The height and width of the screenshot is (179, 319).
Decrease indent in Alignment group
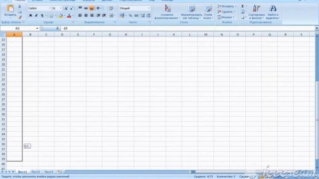(98, 15)
